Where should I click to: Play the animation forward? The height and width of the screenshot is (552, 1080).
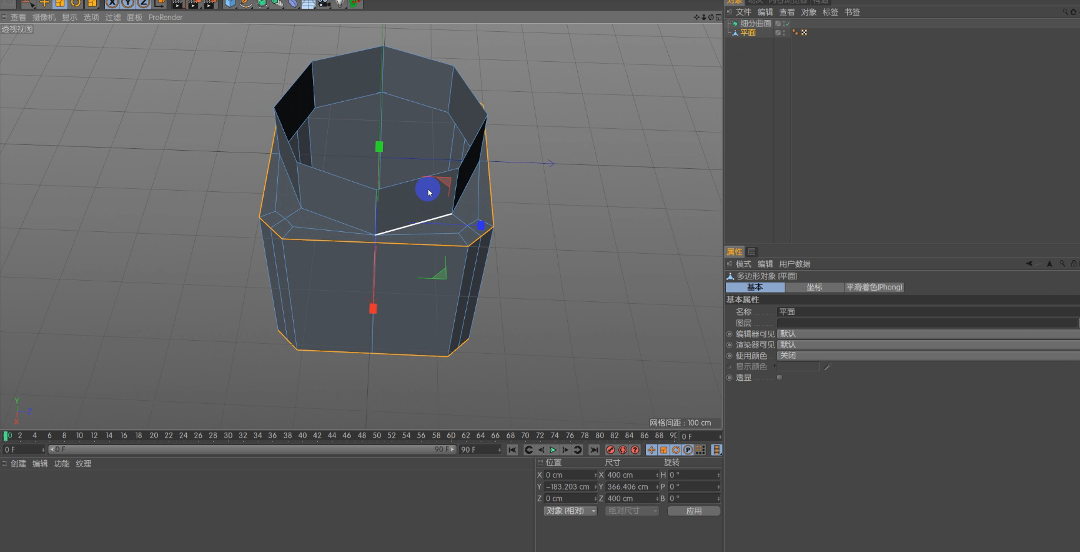(x=553, y=450)
